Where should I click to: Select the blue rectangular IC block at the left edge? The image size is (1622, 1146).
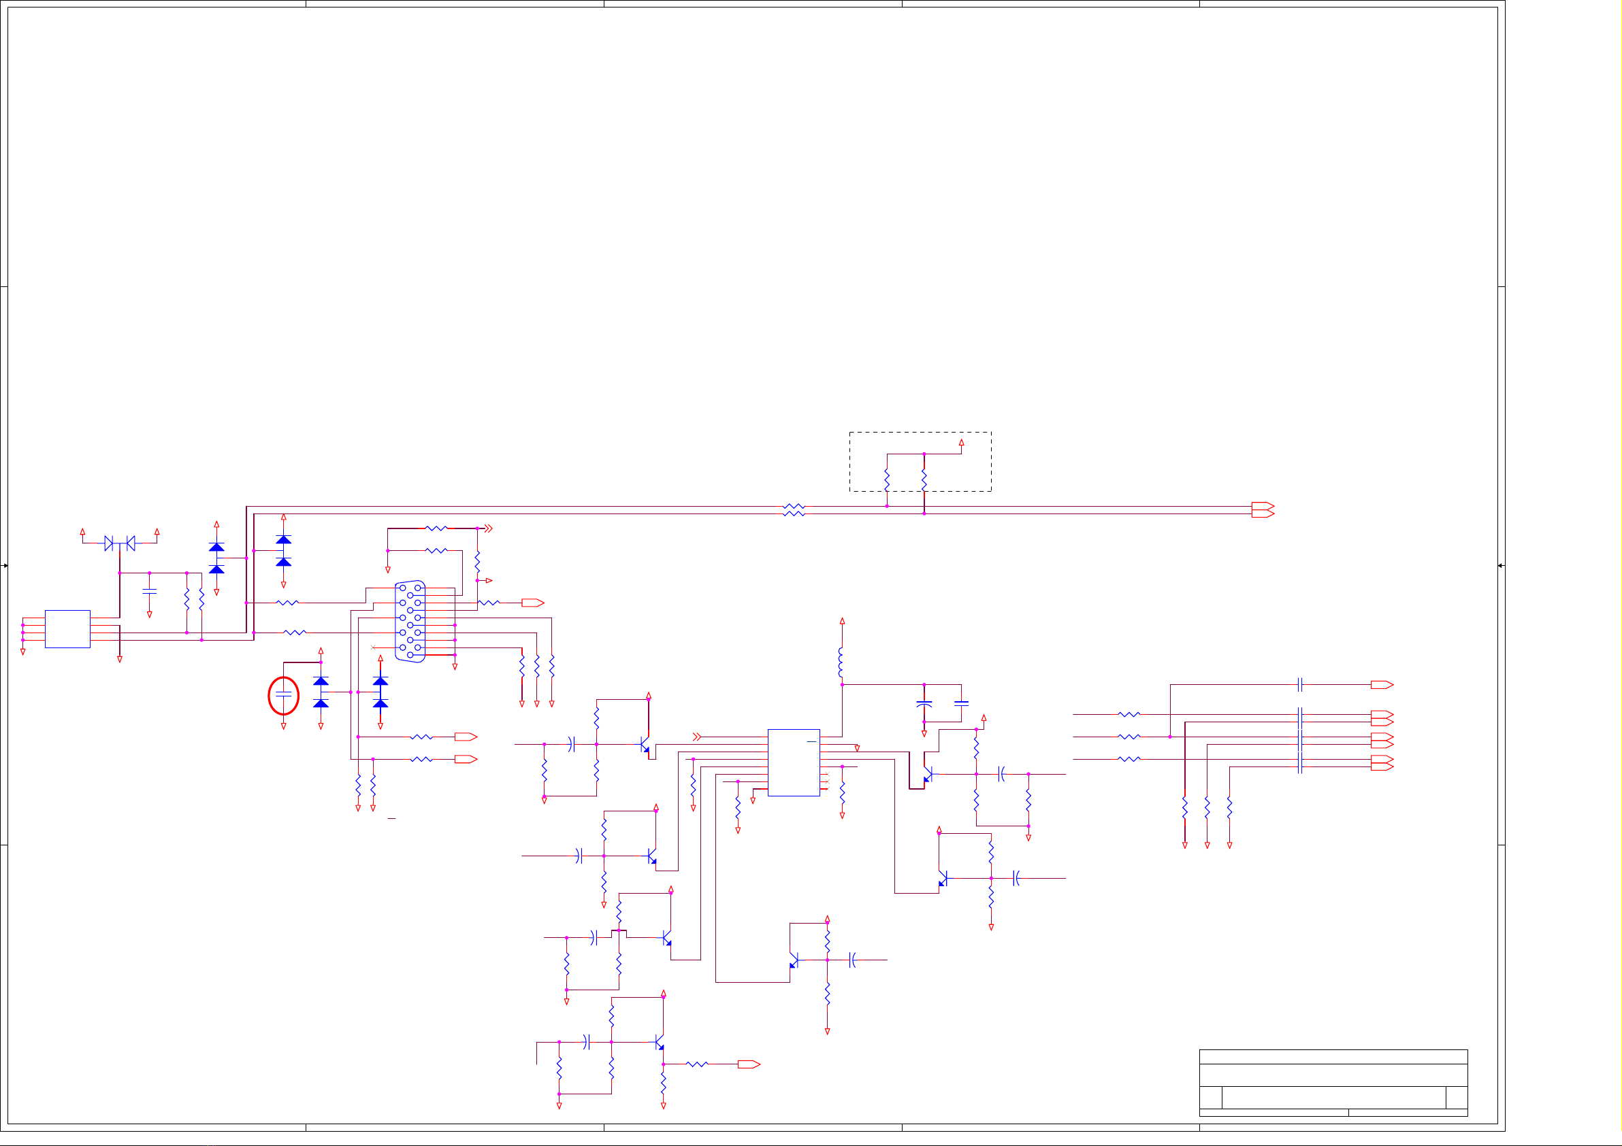point(68,629)
